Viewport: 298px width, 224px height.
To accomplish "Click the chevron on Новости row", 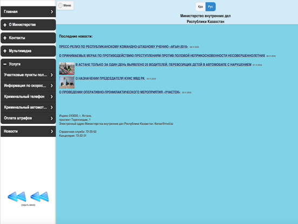I will click(x=52, y=131).
